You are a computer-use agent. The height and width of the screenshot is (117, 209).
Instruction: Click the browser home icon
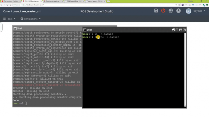point(10,5)
